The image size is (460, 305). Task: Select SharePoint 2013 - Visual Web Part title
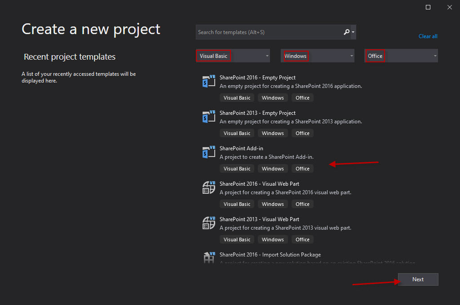[259, 219]
